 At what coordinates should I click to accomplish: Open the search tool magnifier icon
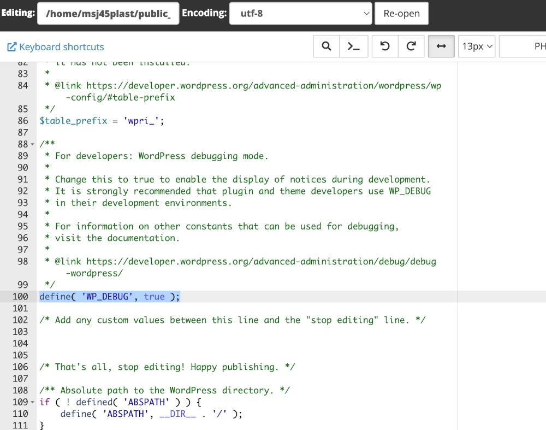click(x=327, y=46)
